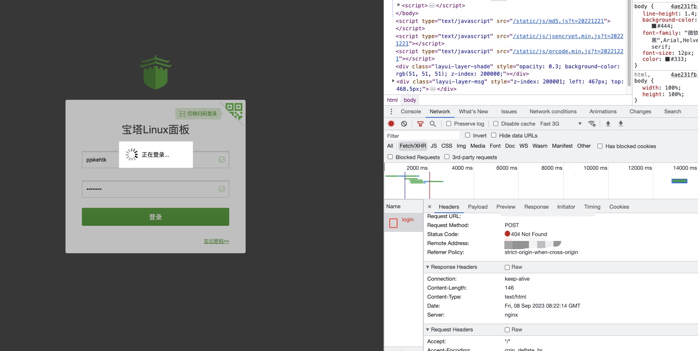The height and width of the screenshot is (351, 698).
Task: Click the green 登录 login button
Action: [x=156, y=217]
